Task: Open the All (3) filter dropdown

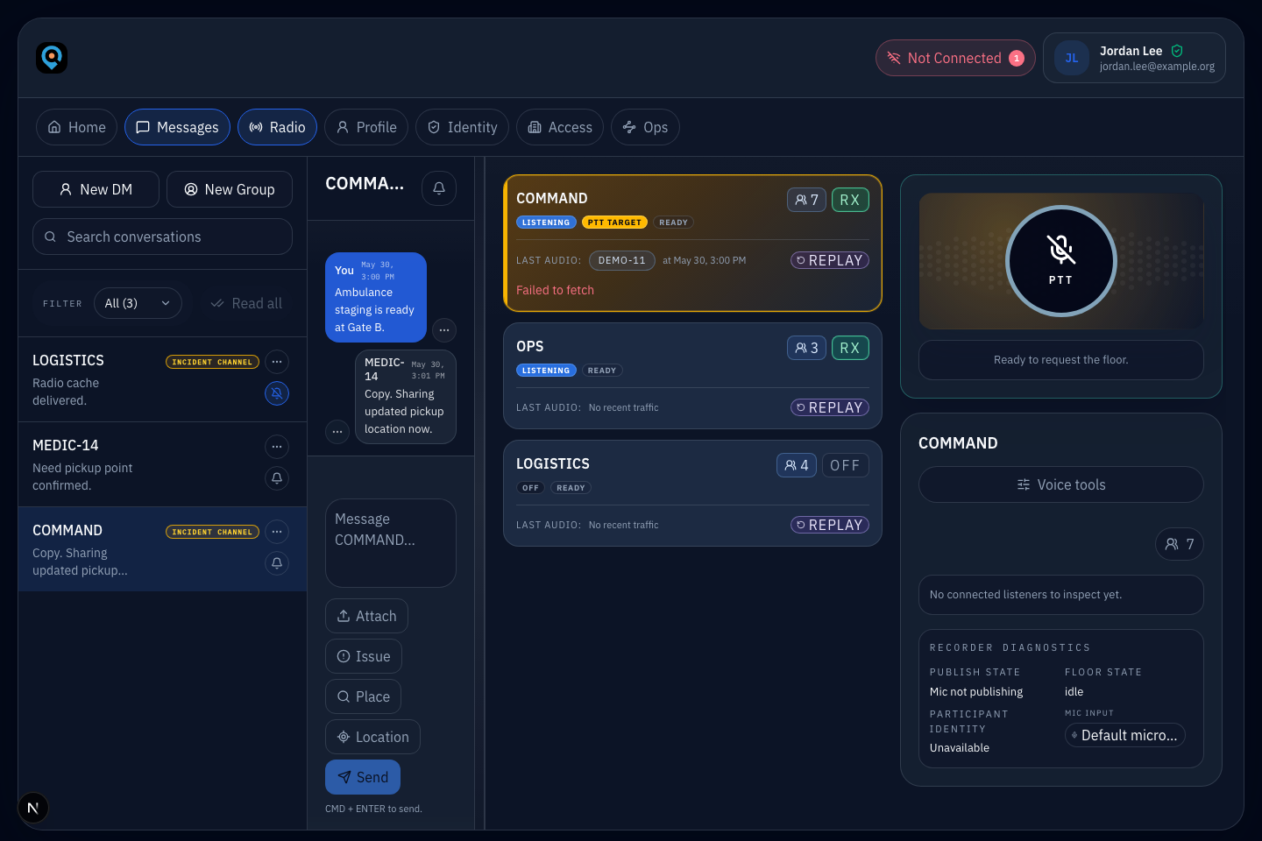Action: 138,303
